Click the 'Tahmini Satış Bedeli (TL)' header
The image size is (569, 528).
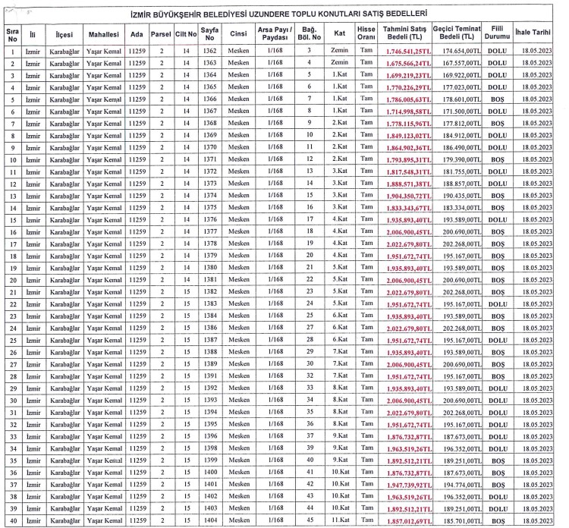pos(404,33)
